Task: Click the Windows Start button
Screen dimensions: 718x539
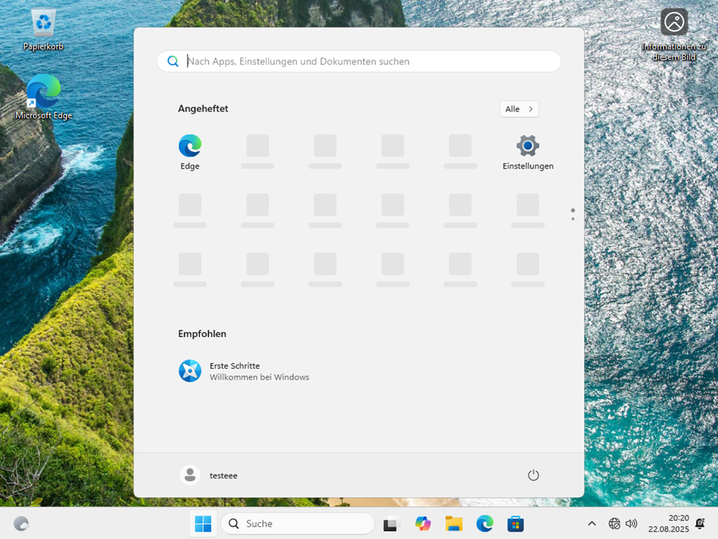Action: [x=203, y=524]
